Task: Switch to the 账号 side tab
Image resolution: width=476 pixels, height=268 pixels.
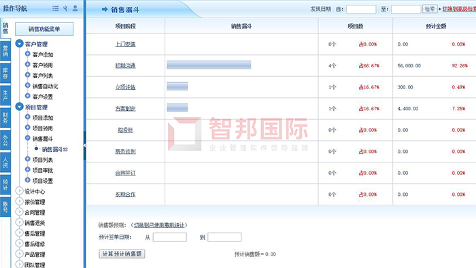Action: pyautogui.click(x=5, y=207)
